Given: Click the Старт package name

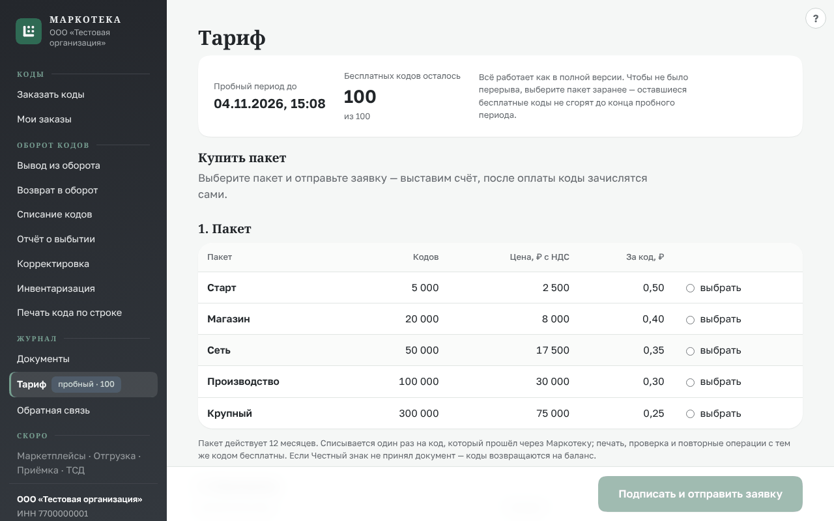Looking at the screenshot, I should coord(222,288).
